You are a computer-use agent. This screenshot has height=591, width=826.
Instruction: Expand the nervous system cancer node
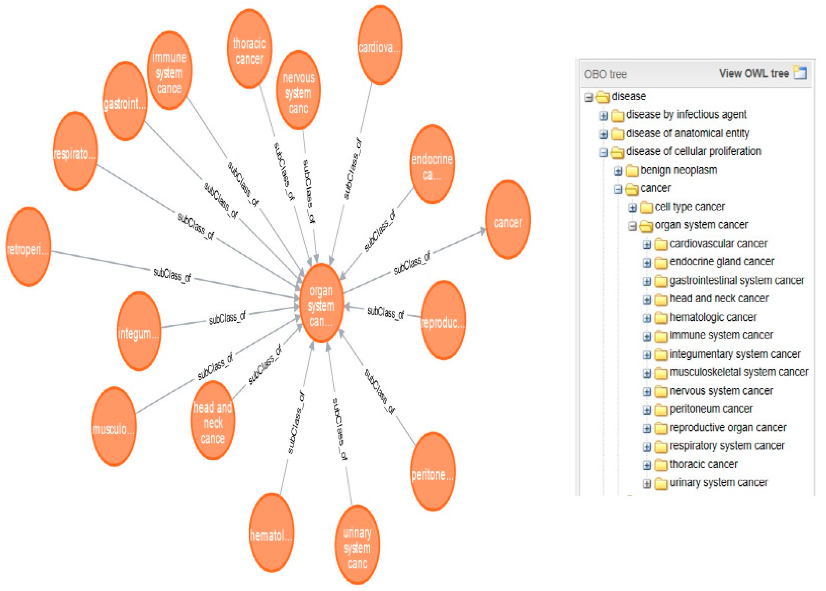click(647, 392)
